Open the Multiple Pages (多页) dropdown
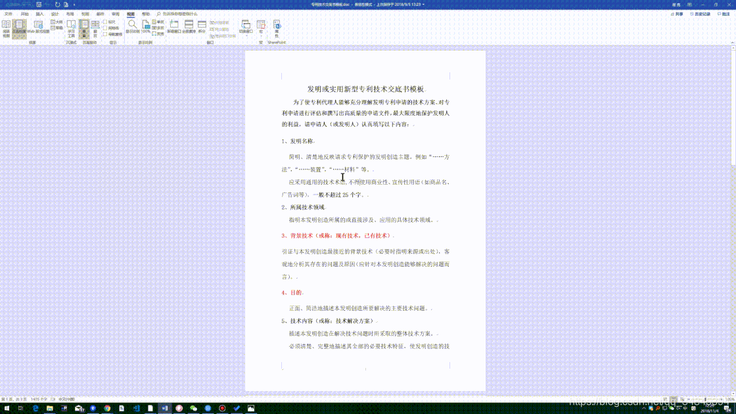The image size is (736, 414). (x=155, y=28)
